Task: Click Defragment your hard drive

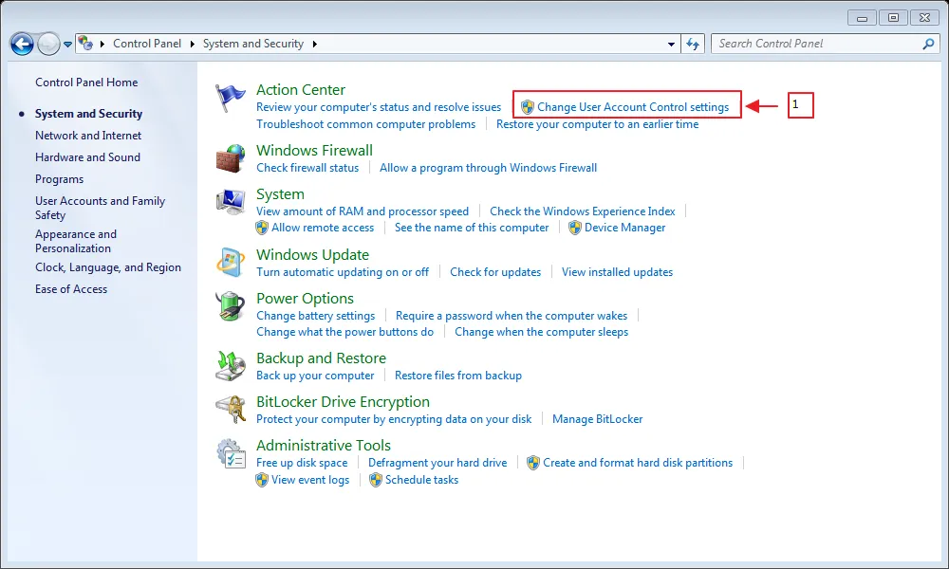Action: pyautogui.click(x=437, y=463)
